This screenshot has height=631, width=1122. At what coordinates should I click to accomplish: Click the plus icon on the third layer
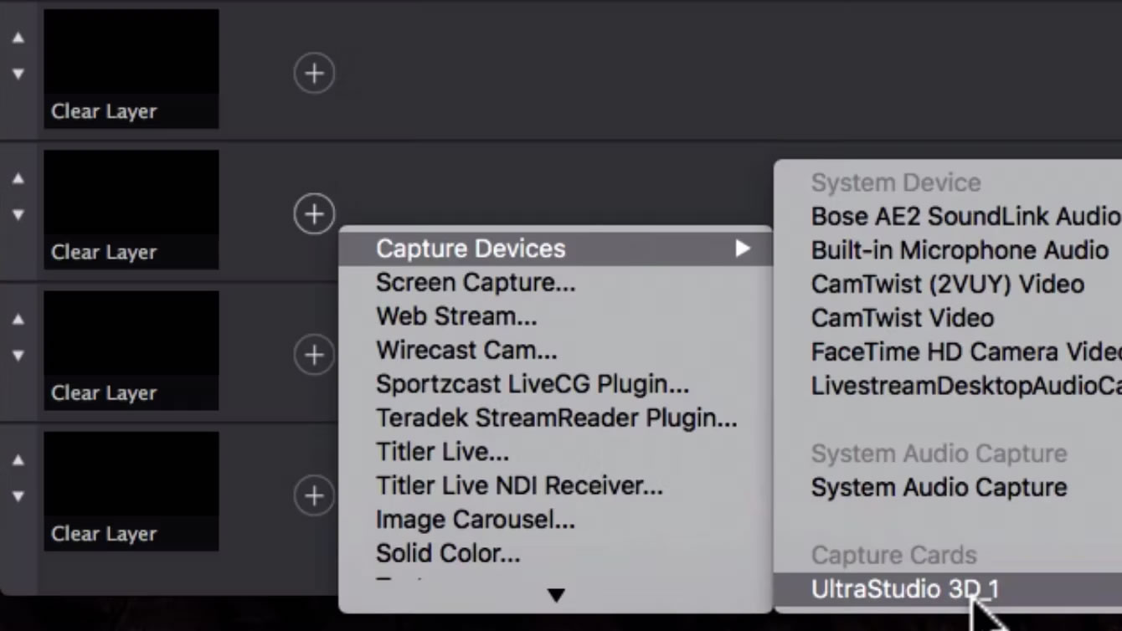point(314,355)
